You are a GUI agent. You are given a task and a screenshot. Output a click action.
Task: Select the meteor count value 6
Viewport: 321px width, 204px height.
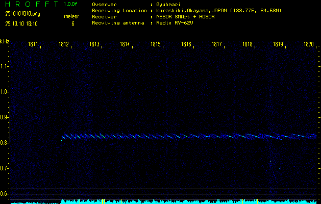tap(72, 23)
